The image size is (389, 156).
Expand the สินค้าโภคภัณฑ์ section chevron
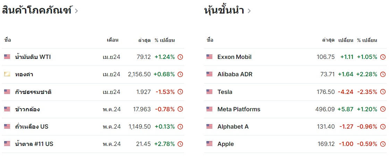click(76, 11)
